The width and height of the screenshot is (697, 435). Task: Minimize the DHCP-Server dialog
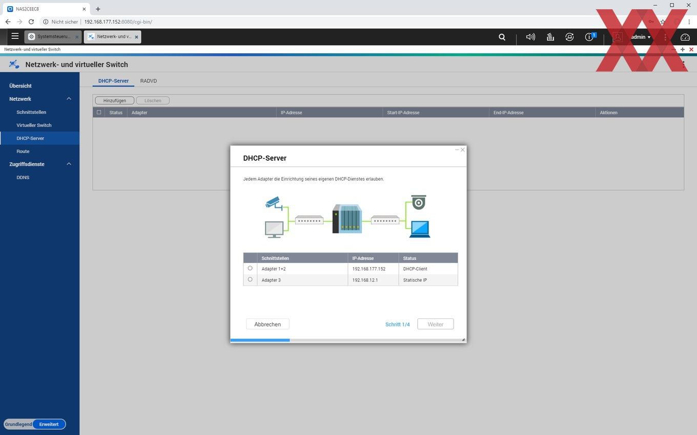point(457,149)
